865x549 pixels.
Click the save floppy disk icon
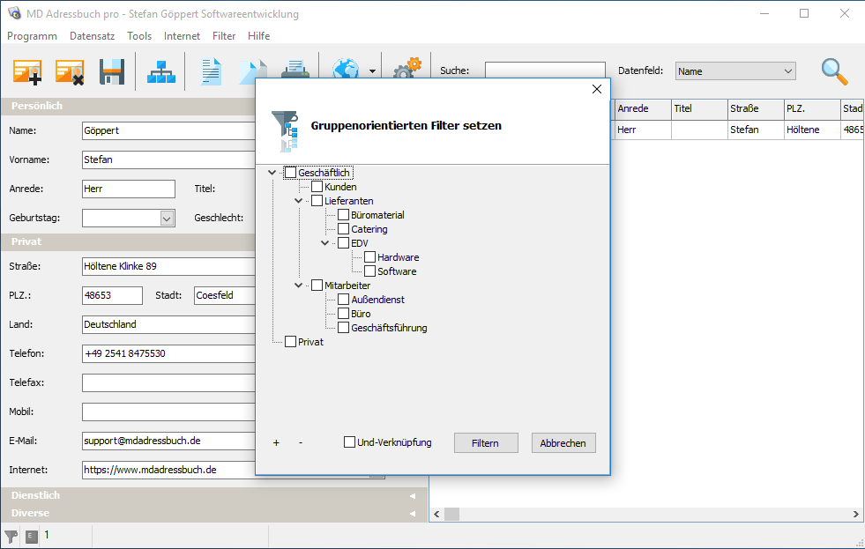click(x=112, y=71)
